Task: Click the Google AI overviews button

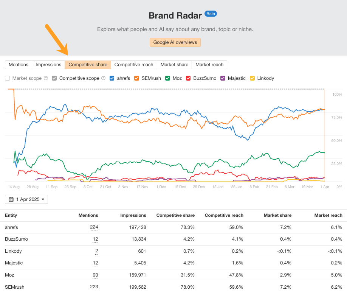Action: [x=175, y=42]
